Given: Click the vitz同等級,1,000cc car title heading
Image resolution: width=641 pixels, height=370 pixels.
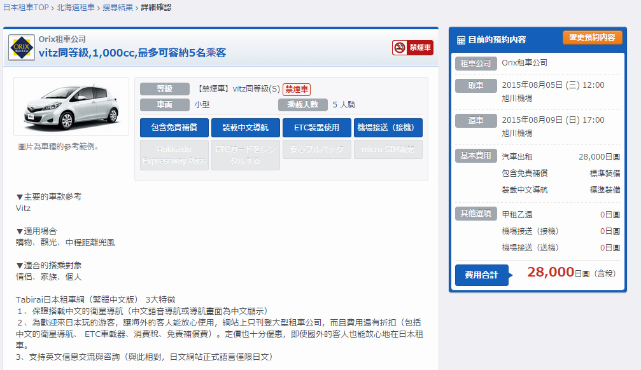Looking at the screenshot, I should (132, 53).
